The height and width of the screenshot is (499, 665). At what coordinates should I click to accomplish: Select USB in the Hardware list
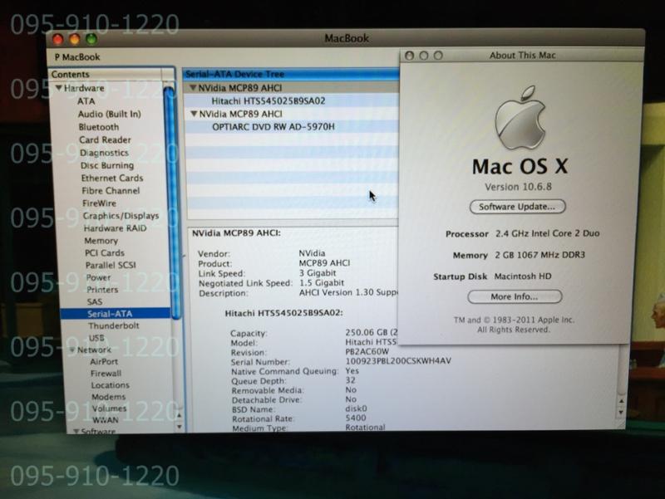pyautogui.click(x=96, y=338)
